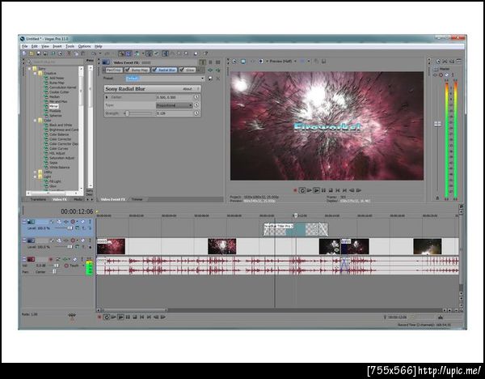485x379 pixels.
Task: Arm the audio track for recording
Action: pos(51,259)
